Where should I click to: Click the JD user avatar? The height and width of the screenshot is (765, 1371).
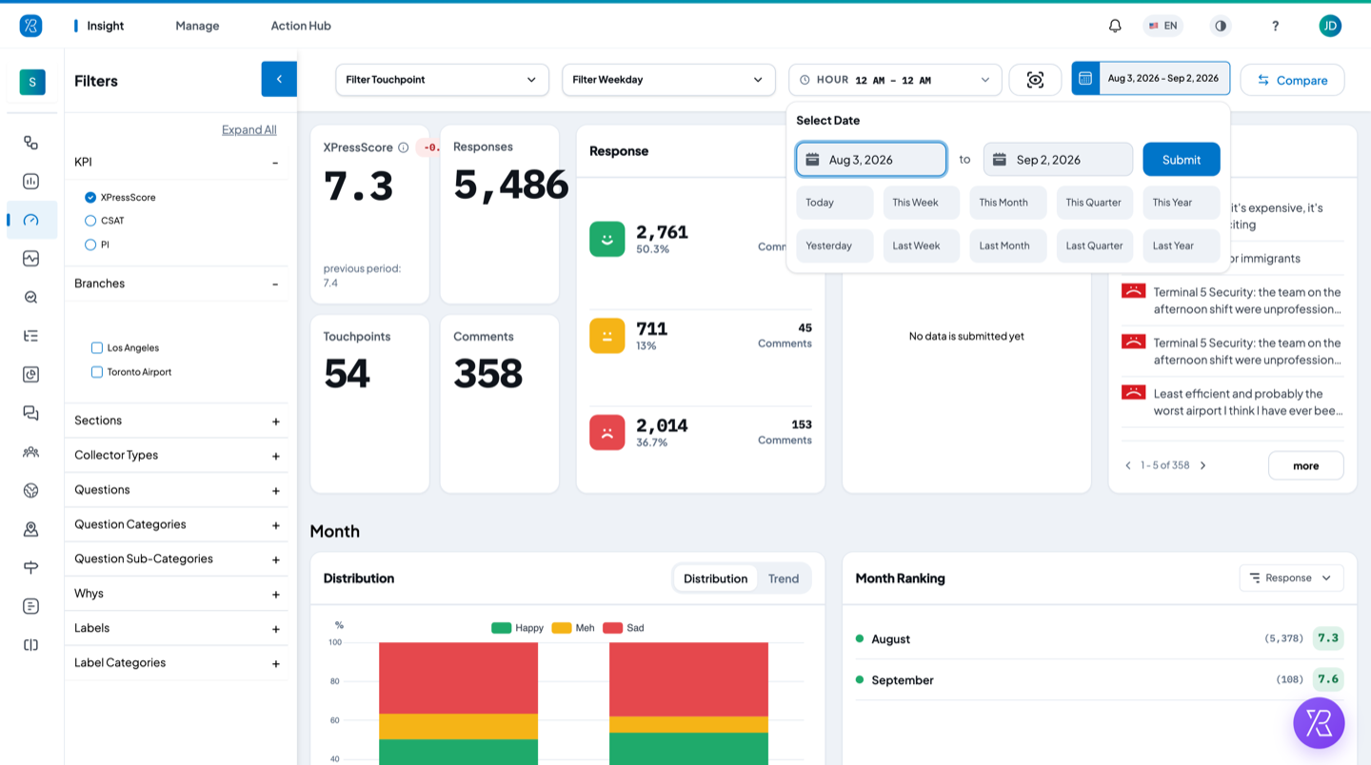(1330, 26)
